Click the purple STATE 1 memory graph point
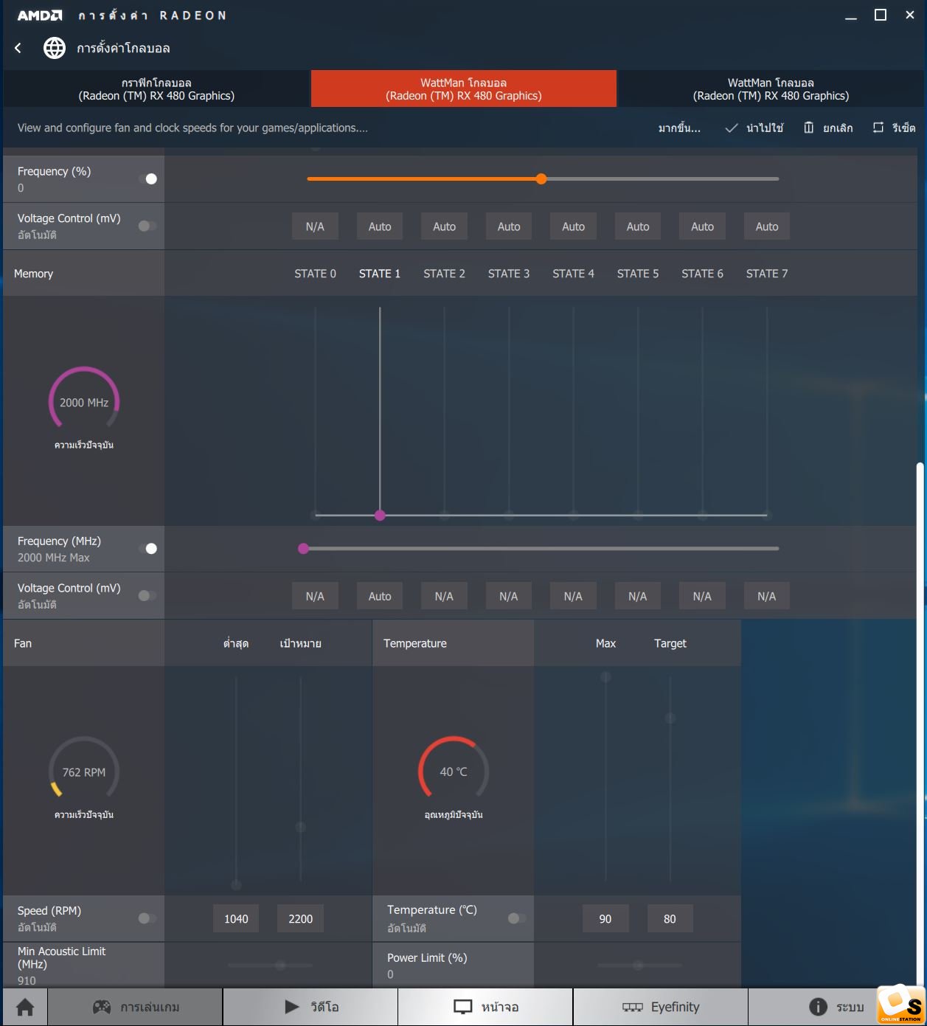This screenshot has height=1026, width=927. tap(380, 515)
